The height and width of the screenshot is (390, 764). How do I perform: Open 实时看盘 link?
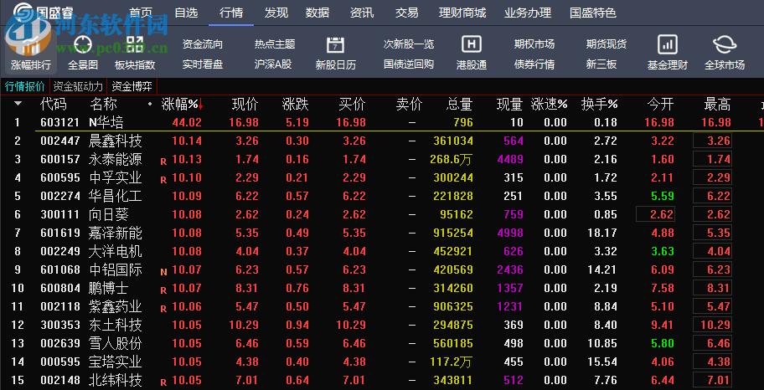click(203, 64)
